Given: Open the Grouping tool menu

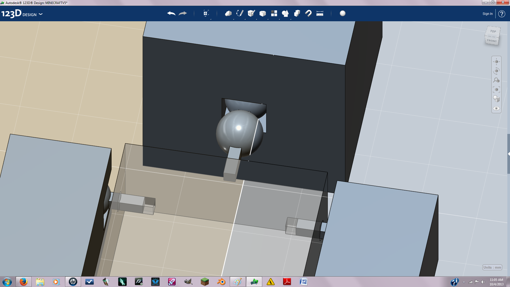Looking at the screenshot, I should coord(285,13).
